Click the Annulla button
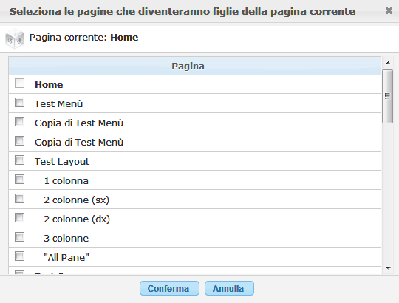This screenshot has height=303, width=399. [229, 288]
